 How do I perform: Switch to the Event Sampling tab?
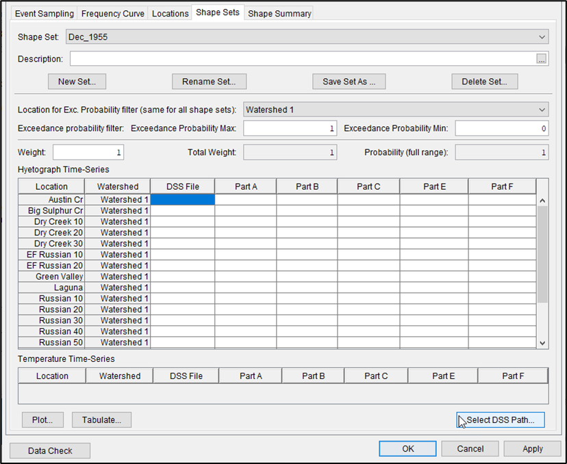(x=44, y=13)
